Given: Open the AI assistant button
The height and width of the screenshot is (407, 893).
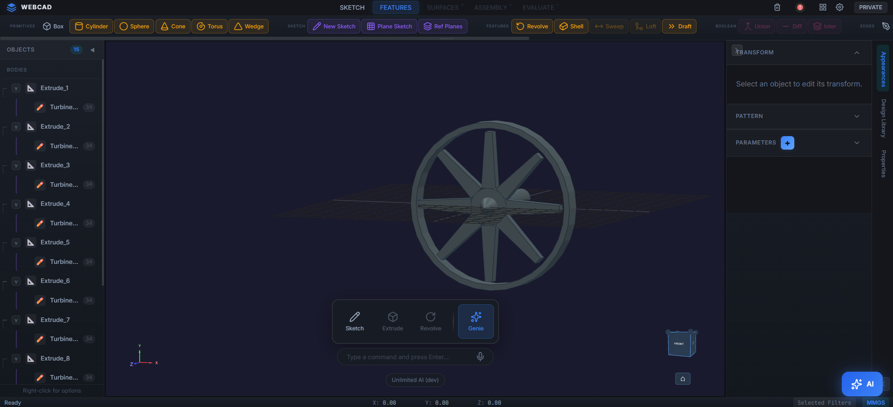Looking at the screenshot, I should (x=862, y=384).
